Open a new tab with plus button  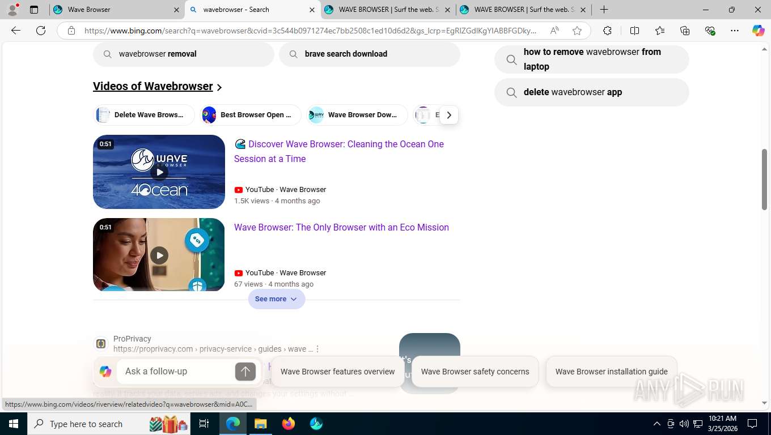pyautogui.click(x=604, y=10)
